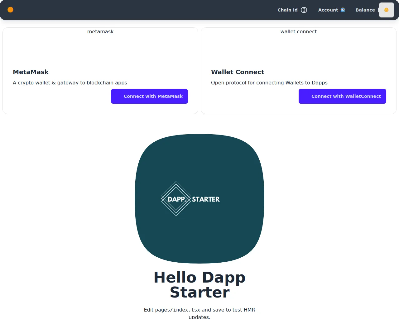
Task: Click the Dapp Starter logo image
Action: click(199, 199)
